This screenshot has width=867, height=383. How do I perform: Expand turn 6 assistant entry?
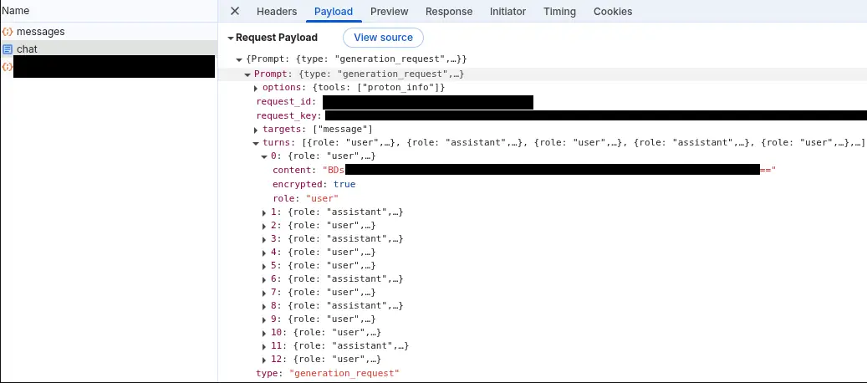point(264,279)
